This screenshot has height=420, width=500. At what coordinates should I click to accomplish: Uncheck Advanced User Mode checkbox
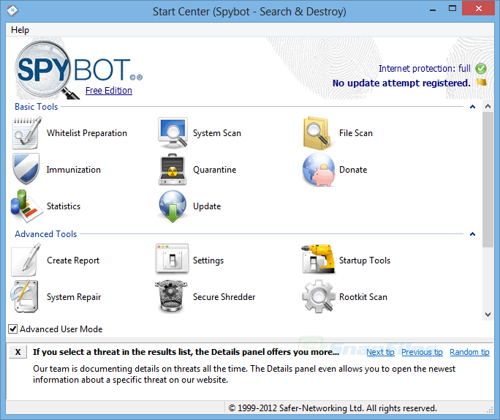click(x=12, y=329)
